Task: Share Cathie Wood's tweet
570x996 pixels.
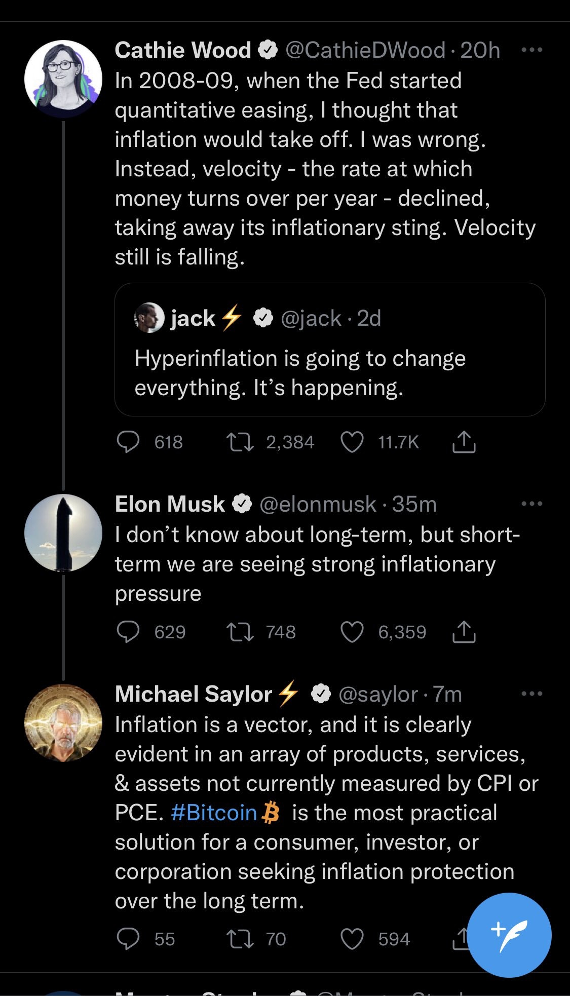Action: click(463, 442)
